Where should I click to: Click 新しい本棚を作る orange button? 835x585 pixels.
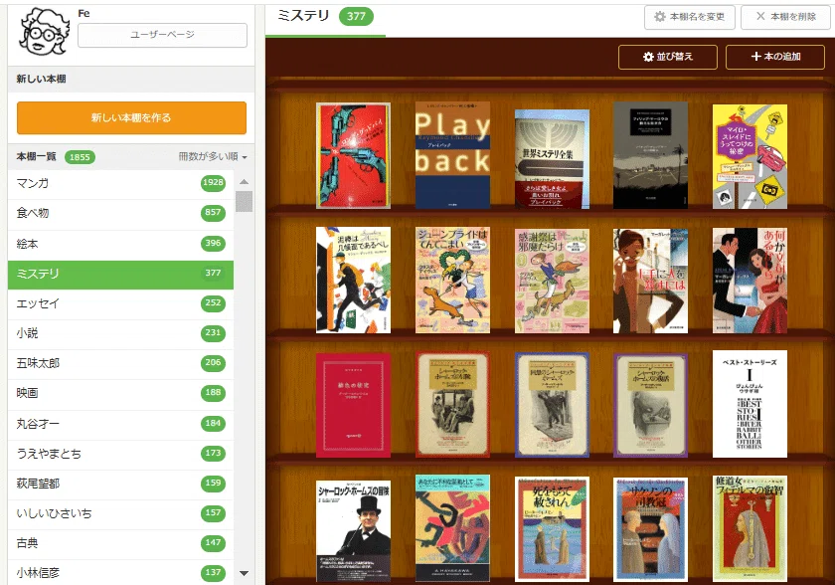(x=131, y=117)
